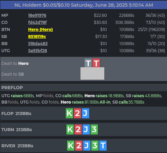167x153 pixels.
Task: Click the green K card on flop row
Action: click(69, 113)
